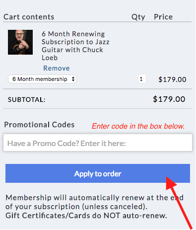Viewport: 196px width, 230px height.
Task: Click the Cart contents heading
Action: 29,17
